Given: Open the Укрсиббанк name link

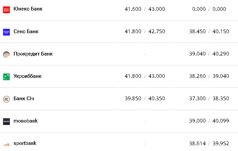Looking at the screenshot, I should click(27, 76).
